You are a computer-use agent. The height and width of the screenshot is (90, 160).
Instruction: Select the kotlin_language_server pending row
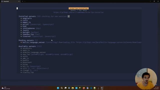click(x=81, y=42)
